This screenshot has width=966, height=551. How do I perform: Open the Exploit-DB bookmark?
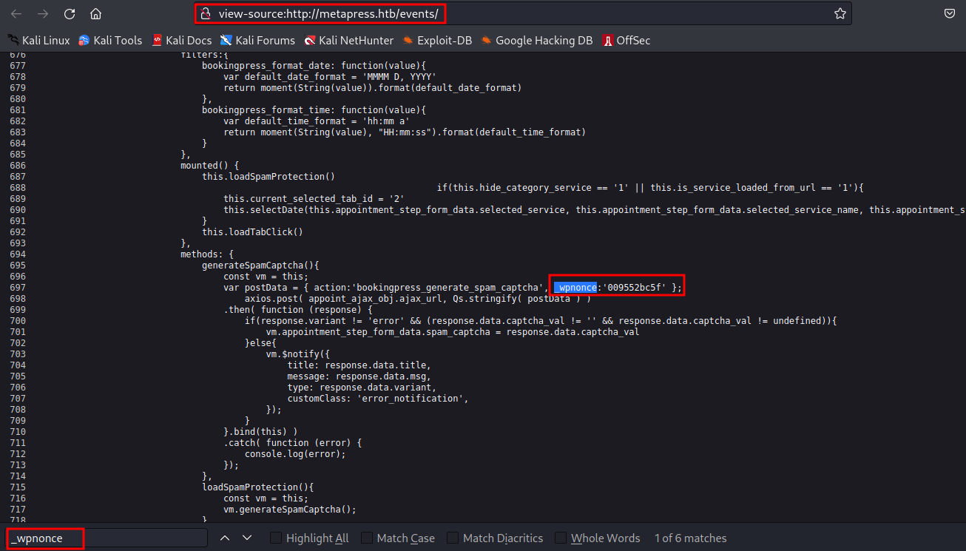click(438, 41)
